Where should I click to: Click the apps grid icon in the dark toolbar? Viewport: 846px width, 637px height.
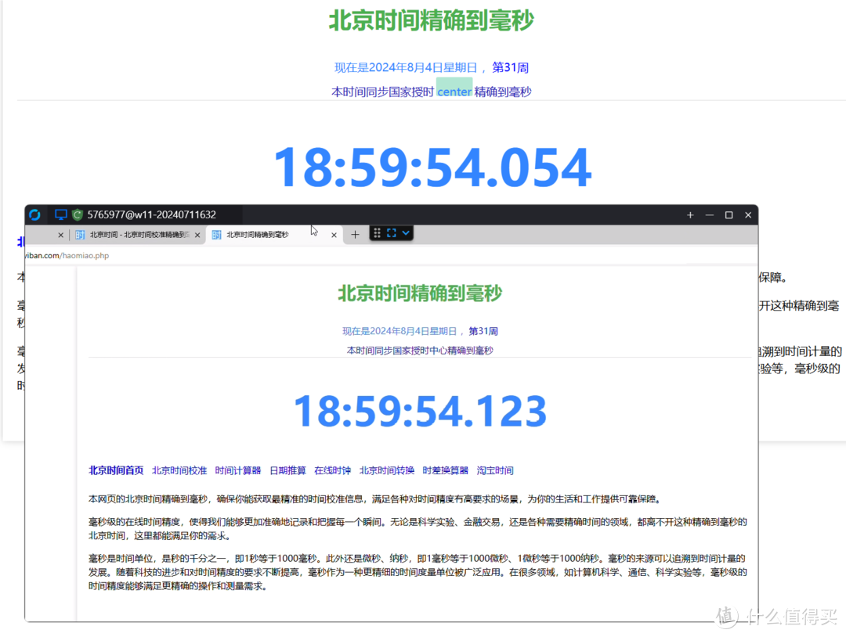377,232
